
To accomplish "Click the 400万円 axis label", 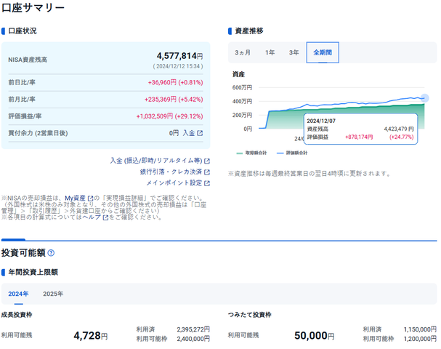I will pos(242,101).
